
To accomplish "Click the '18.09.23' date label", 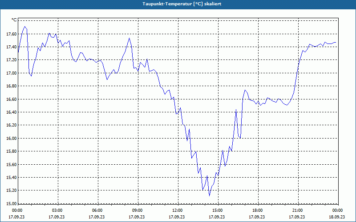I will coord(337,217).
